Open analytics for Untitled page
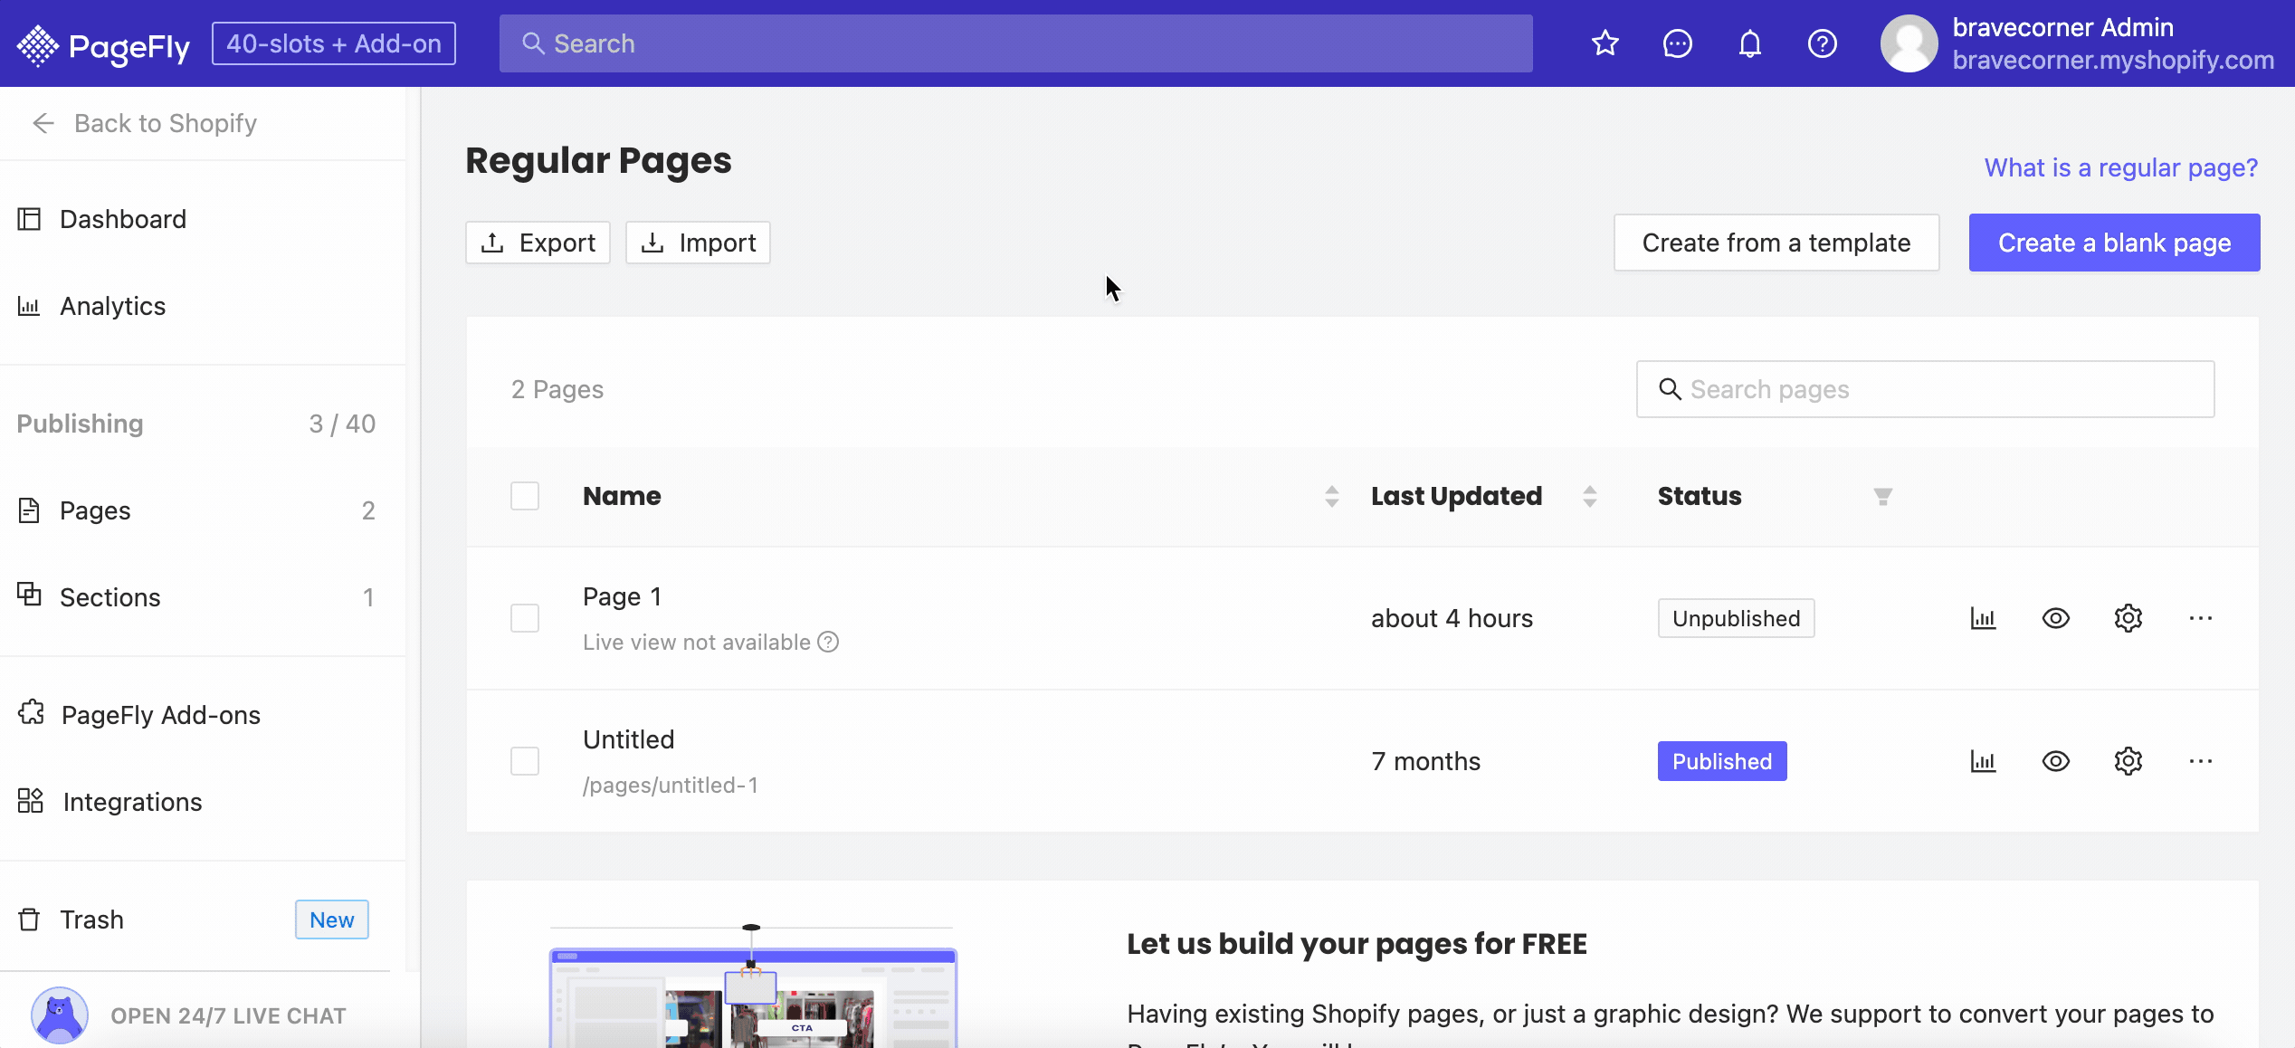2295x1048 pixels. point(1983,761)
